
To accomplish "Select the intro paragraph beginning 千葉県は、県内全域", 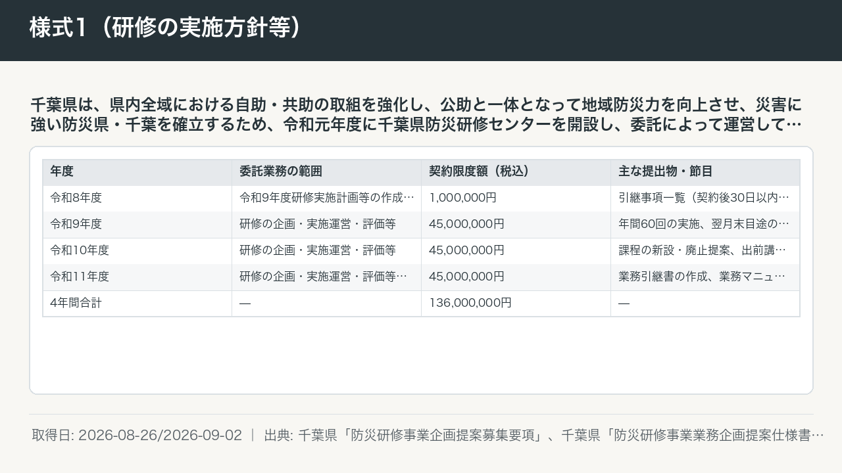I will (x=416, y=114).
